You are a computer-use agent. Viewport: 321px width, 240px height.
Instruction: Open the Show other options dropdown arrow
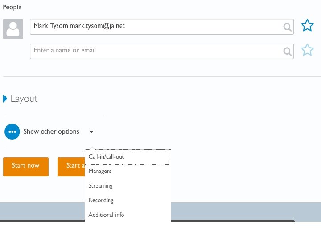tap(91, 132)
